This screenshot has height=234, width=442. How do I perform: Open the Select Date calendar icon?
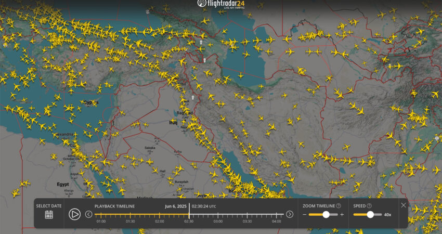(x=49, y=215)
